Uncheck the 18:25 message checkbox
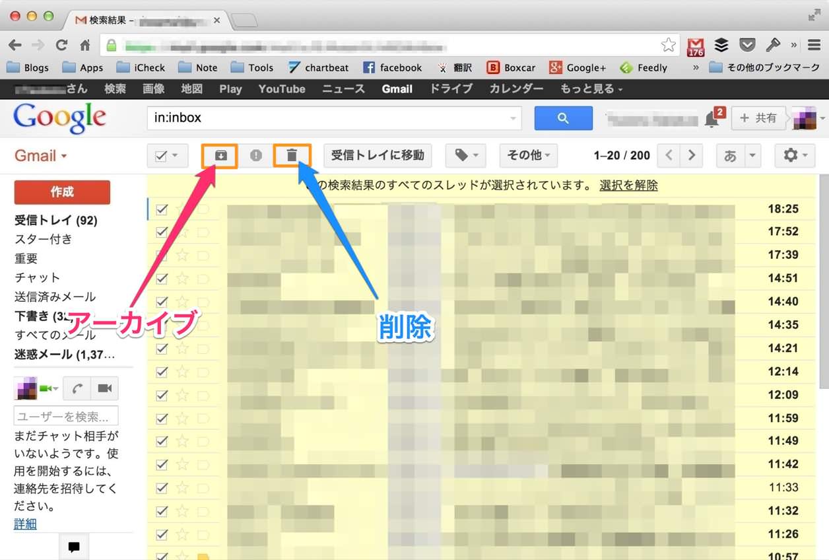 click(x=162, y=209)
